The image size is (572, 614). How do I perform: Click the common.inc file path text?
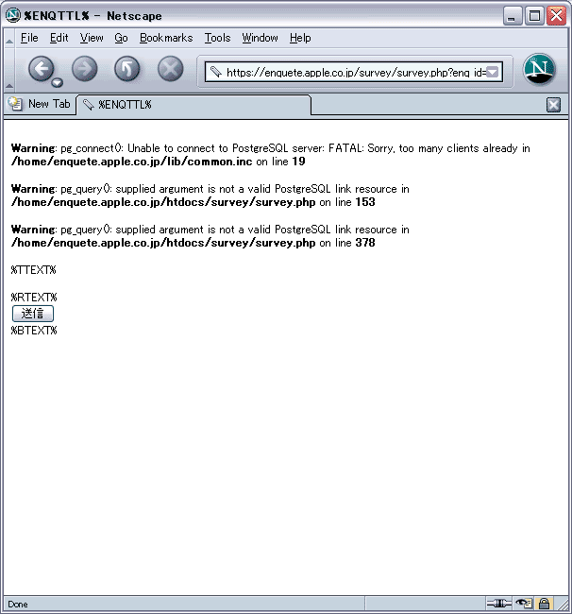tap(132, 162)
